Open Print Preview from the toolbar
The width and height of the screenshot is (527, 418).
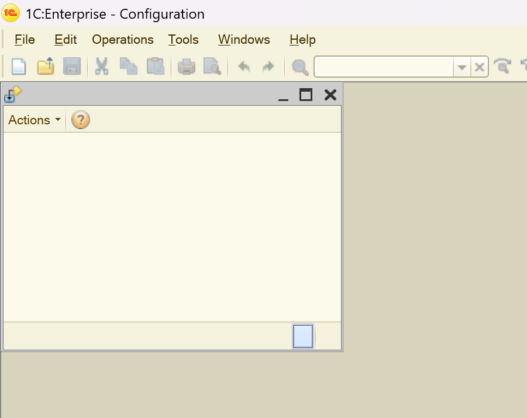(x=212, y=67)
